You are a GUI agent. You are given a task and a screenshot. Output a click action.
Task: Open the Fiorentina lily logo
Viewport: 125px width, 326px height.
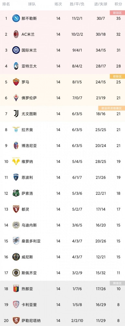coord(16,98)
